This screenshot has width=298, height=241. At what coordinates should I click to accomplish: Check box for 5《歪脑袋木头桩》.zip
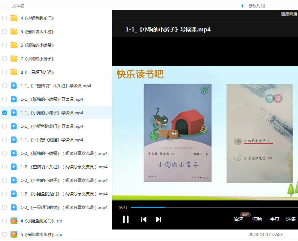click(4, 234)
